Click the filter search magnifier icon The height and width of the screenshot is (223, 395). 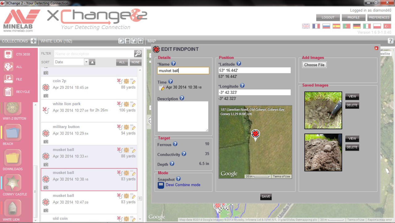click(138, 53)
